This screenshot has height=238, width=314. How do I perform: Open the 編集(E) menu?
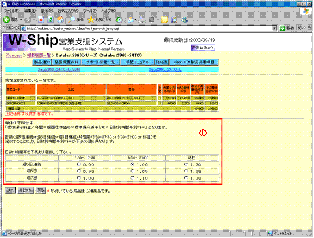[30, 11]
